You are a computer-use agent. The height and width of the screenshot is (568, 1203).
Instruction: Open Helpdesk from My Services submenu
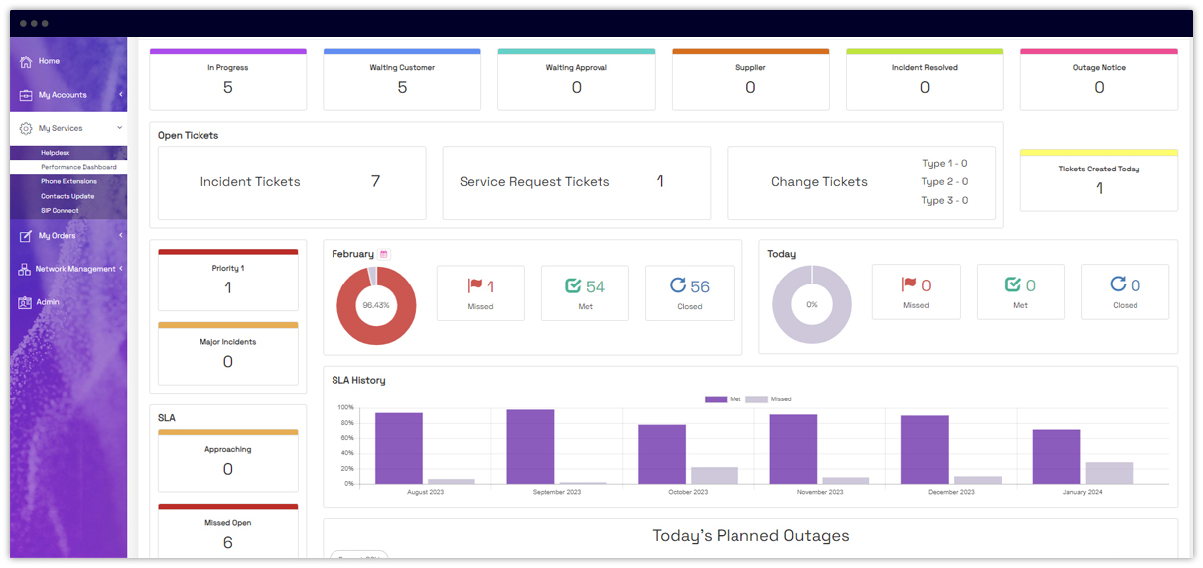57,153
